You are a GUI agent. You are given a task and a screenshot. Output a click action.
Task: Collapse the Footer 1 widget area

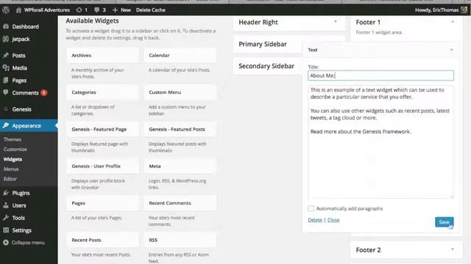(453, 22)
